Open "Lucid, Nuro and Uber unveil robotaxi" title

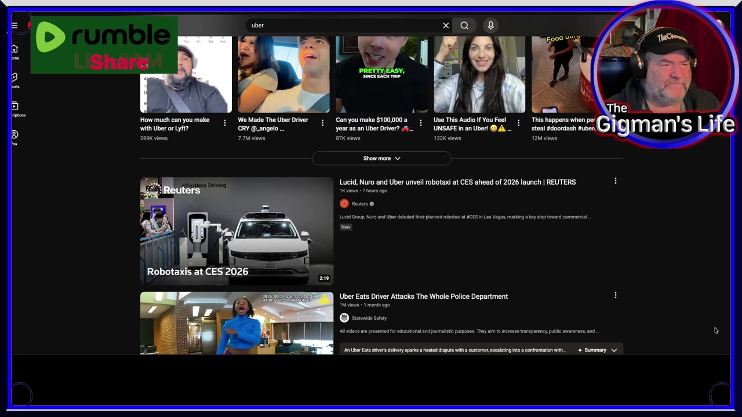[x=458, y=182]
